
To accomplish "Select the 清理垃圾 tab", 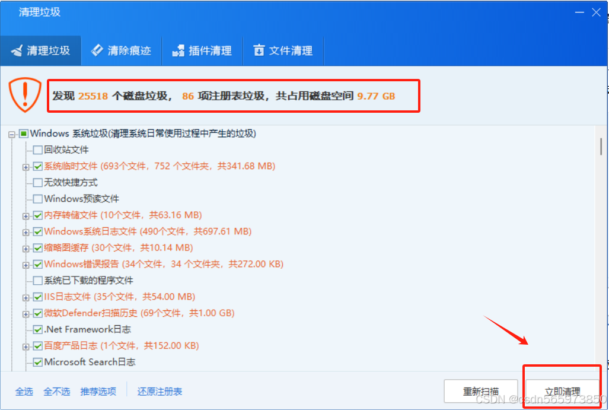I will pyautogui.click(x=41, y=50).
